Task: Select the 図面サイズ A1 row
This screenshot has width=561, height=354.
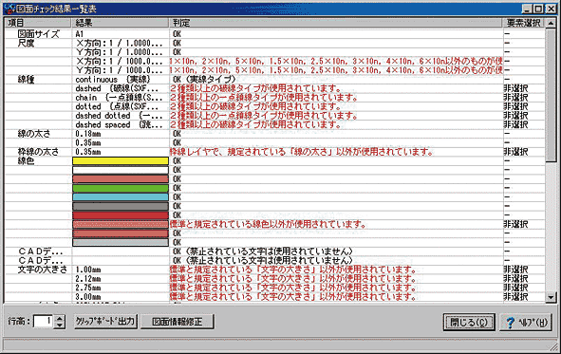Action: point(274,34)
